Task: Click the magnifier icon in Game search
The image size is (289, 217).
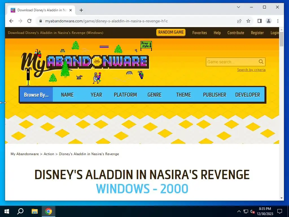Action: 261,62
